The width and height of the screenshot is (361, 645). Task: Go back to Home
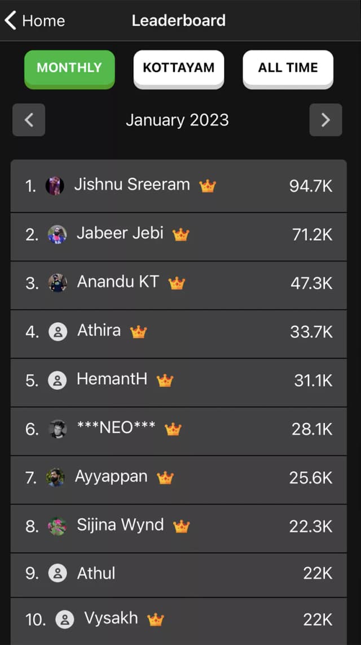(x=35, y=21)
